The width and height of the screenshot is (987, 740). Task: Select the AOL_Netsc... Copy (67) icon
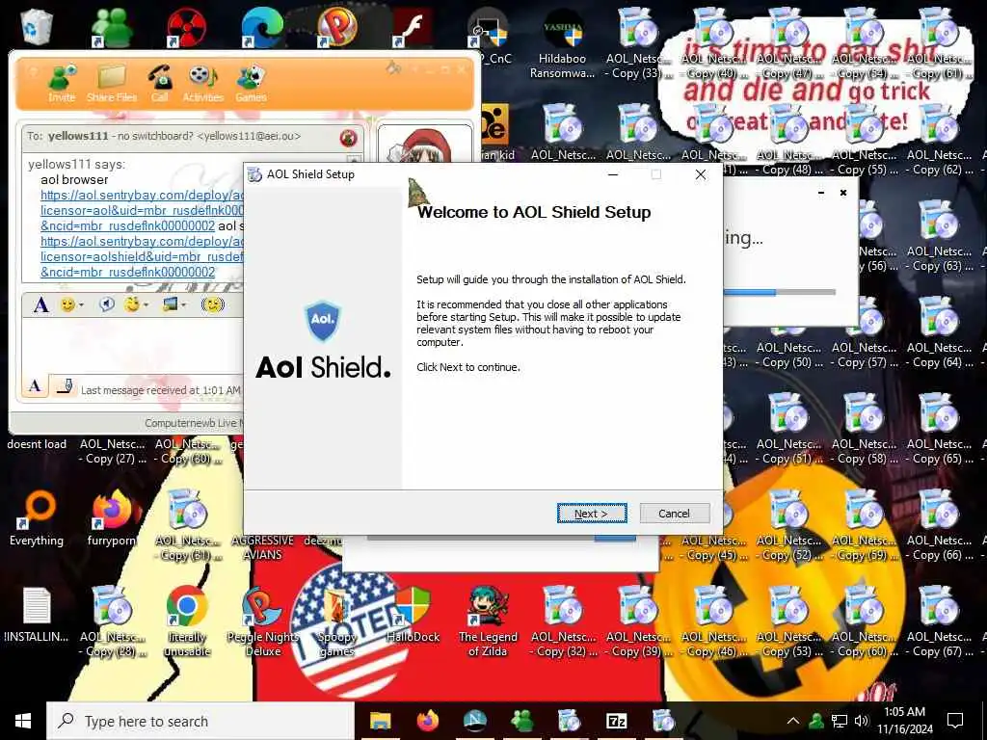point(939,621)
